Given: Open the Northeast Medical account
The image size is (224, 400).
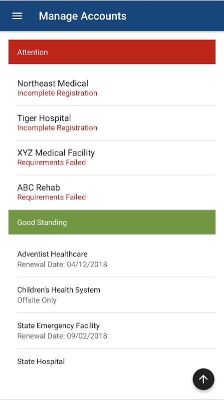Looking at the screenshot, I should pyautogui.click(x=116, y=88).
